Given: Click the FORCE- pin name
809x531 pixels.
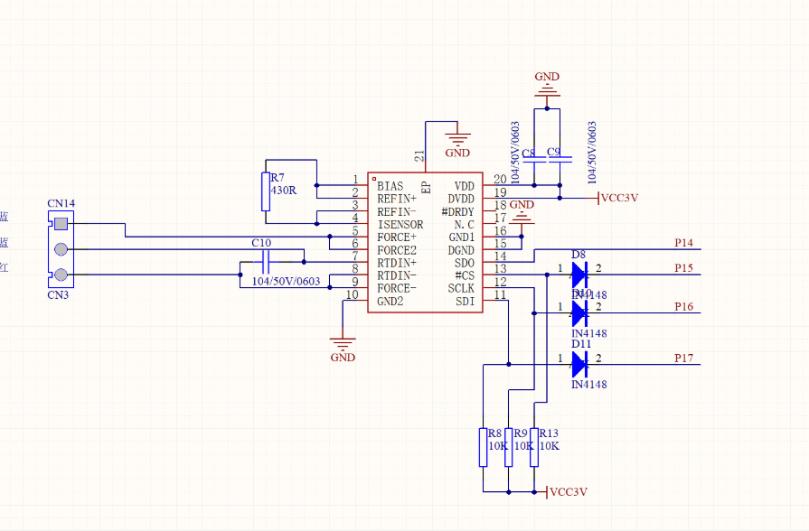Looking at the screenshot, I should point(397,289).
